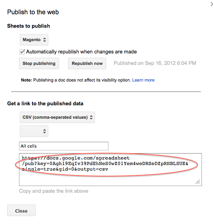213x224 pixels.
Task: Dismiss the dialog with the top-corner X icon
Action: (211, 4)
